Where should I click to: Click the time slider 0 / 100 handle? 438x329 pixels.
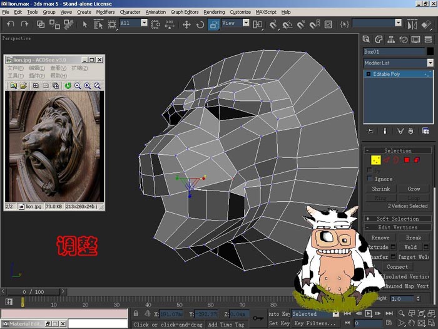[33, 292]
